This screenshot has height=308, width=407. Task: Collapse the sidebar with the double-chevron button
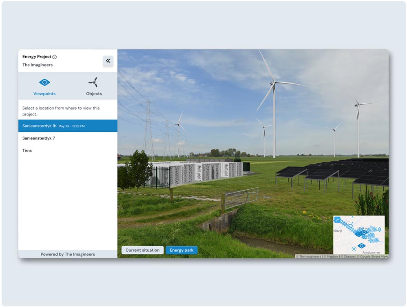coord(108,61)
